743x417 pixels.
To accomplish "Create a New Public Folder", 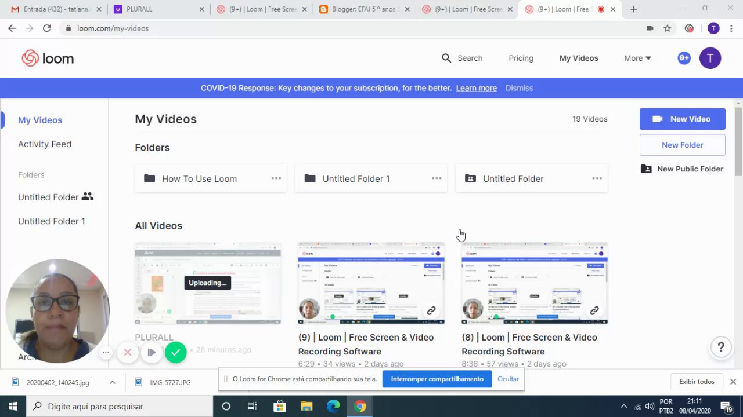I will tap(683, 169).
